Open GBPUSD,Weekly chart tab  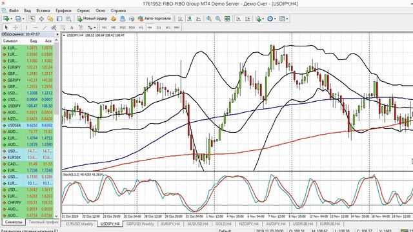coord(140,224)
